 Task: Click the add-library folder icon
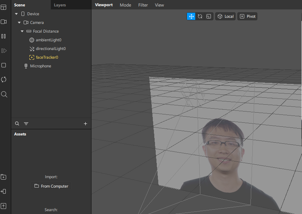[4, 177]
